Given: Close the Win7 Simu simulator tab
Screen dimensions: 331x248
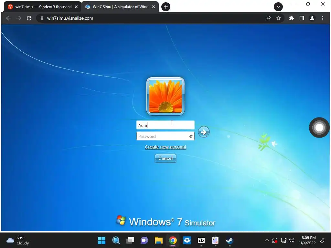Looking at the screenshot, I should click(154, 7).
